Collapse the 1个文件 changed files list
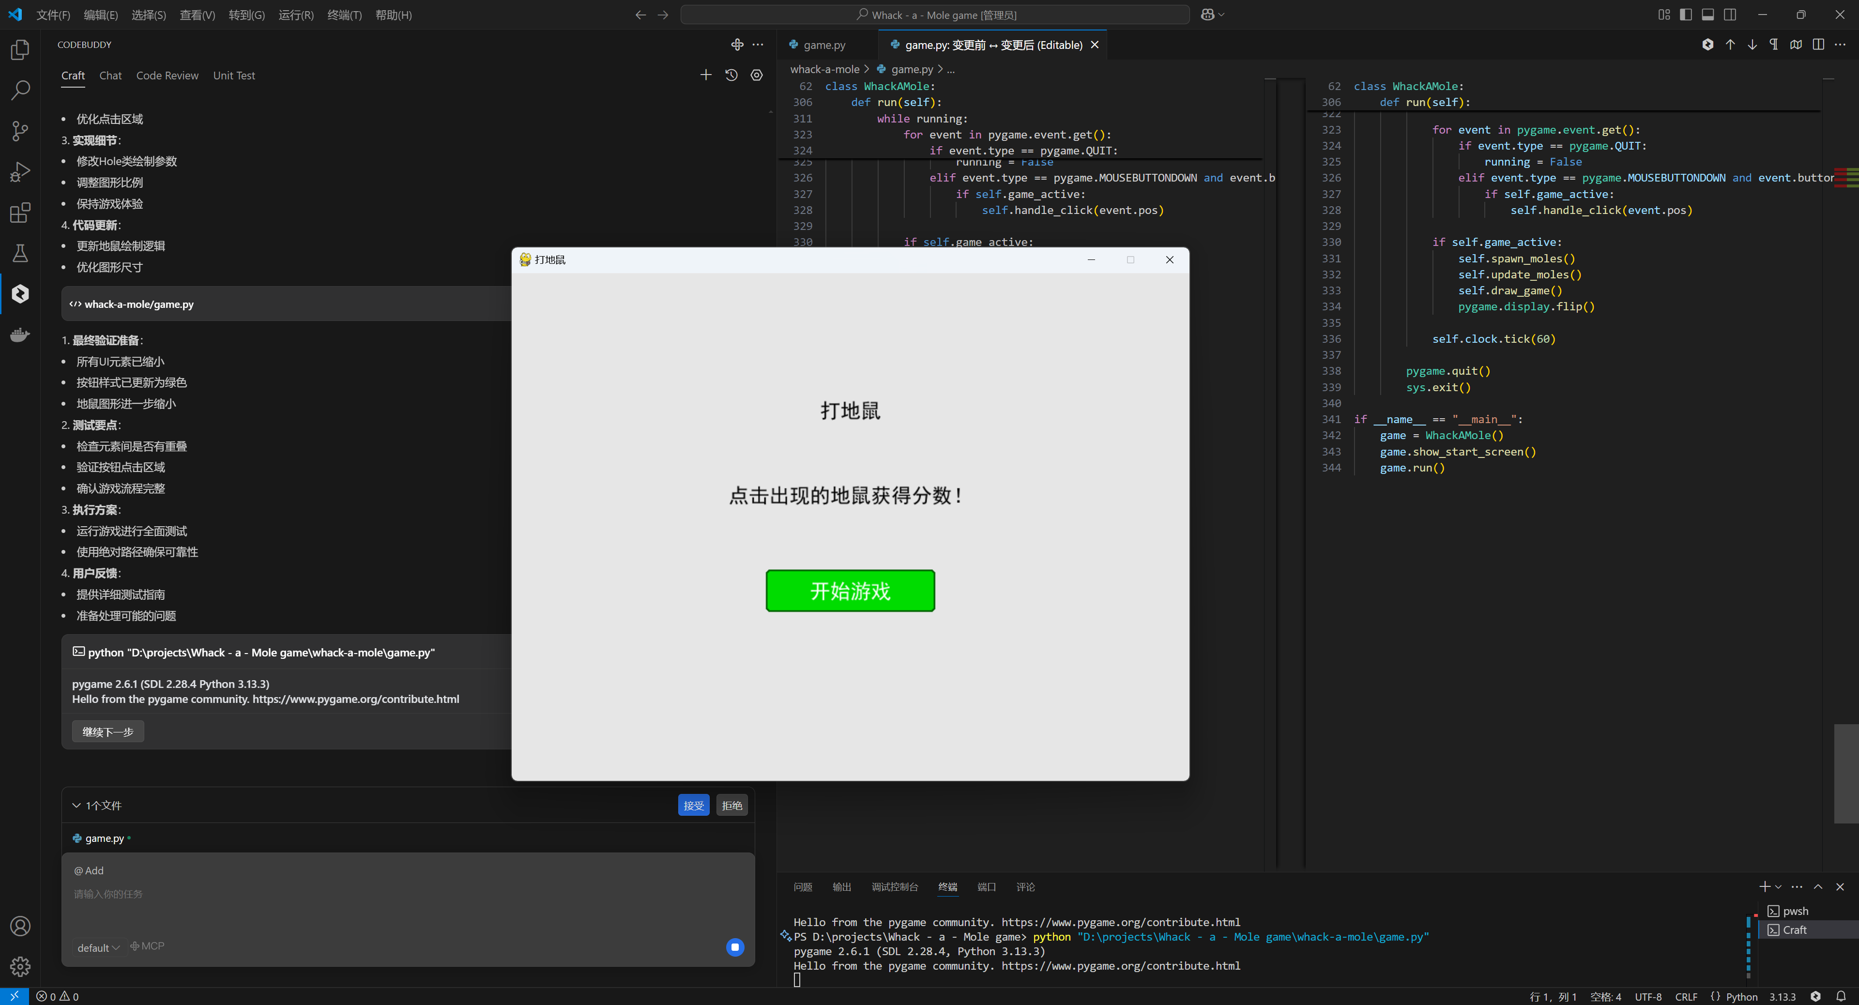Viewport: 1859px width, 1005px height. tap(76, 805)
